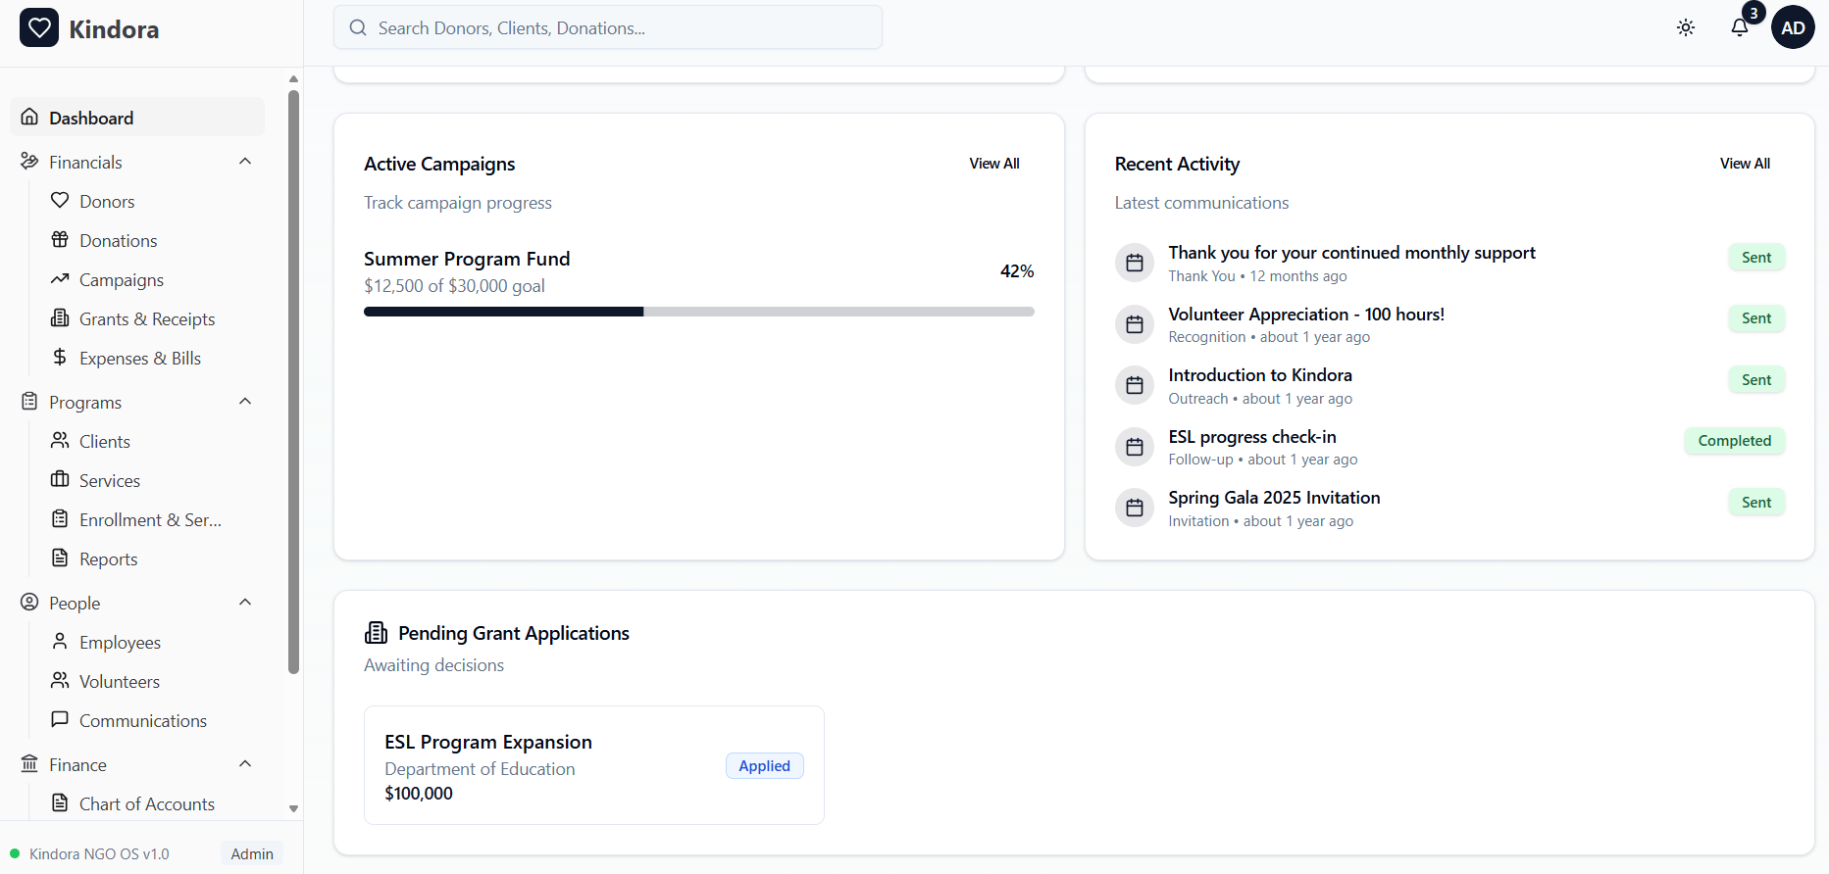
Task: Open Employees page
Action: click(x=120, y=642)
